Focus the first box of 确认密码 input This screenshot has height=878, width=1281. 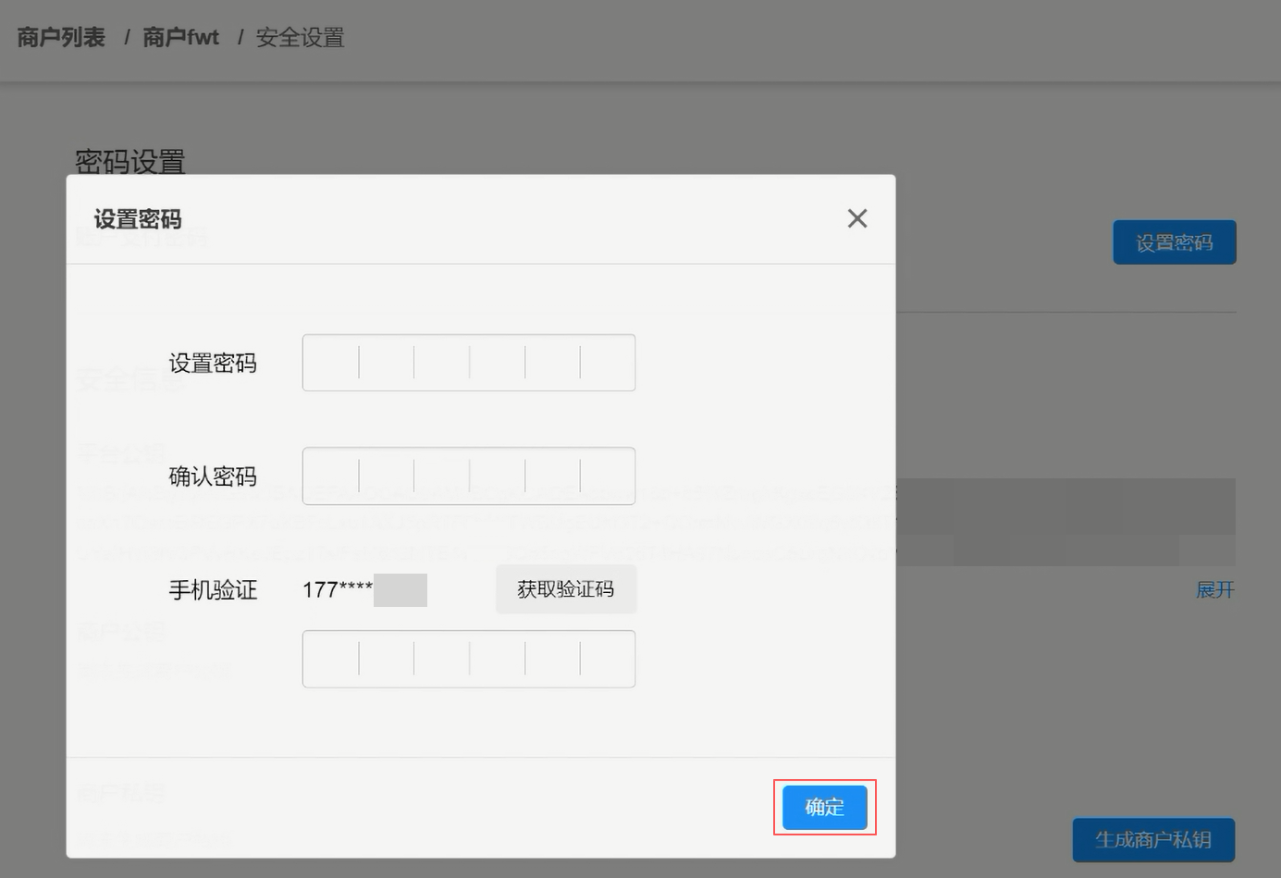tap(330, 476)
